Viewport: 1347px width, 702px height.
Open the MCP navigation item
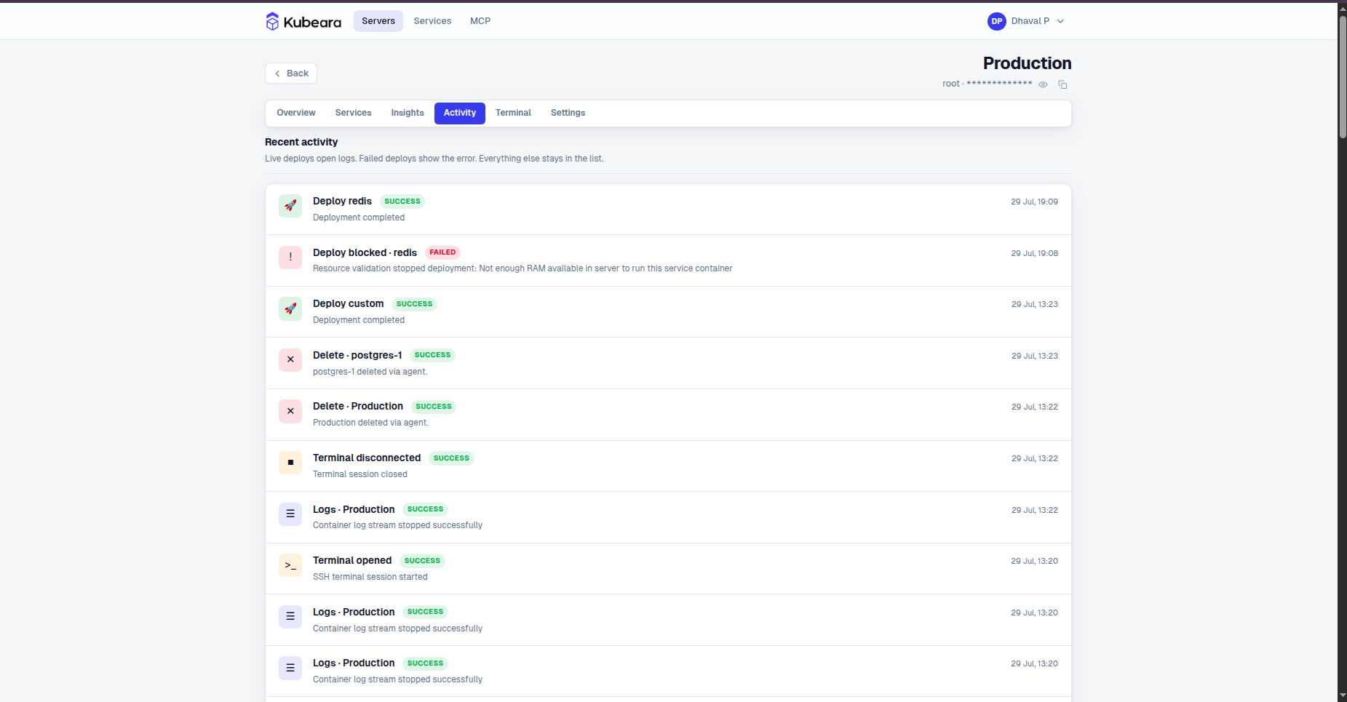pyautogui.click(x=480, y=21)
